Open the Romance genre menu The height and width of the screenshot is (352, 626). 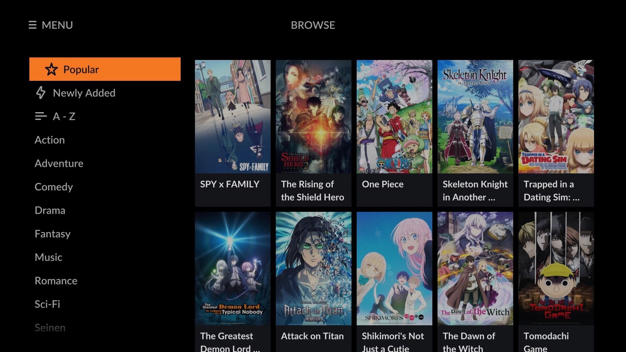click(x=56, y=280)
